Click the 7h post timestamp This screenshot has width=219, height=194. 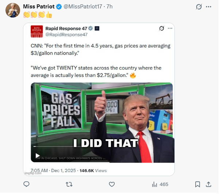coord(109,7)
